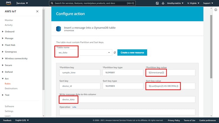Click the device_data column field
The image size is (219, 123).
pos(127,100)
